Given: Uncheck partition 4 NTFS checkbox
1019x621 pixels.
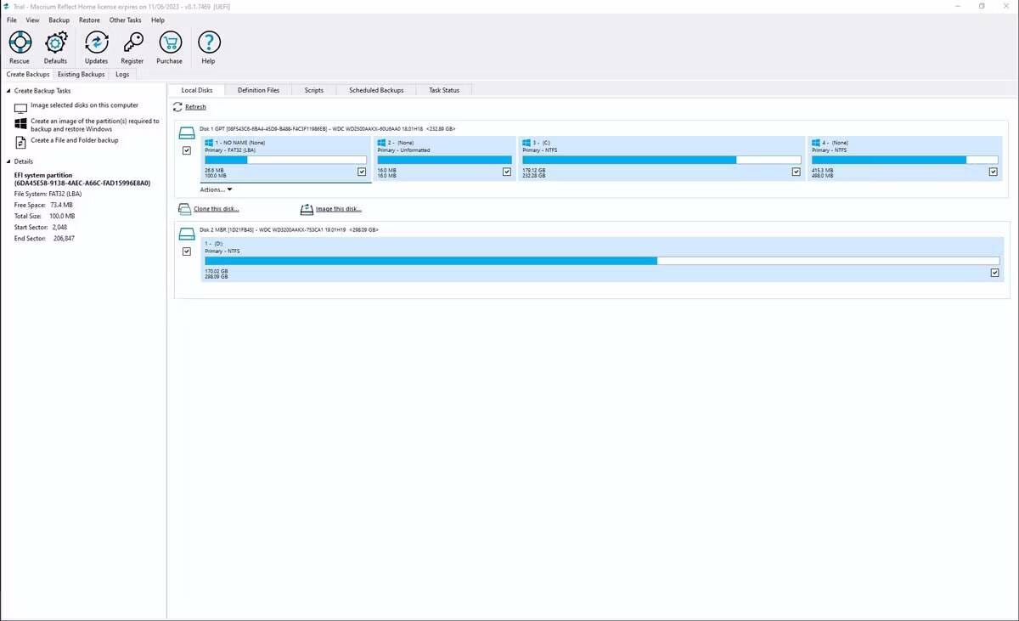Looking at the screenshot, I should click(994, 172).
